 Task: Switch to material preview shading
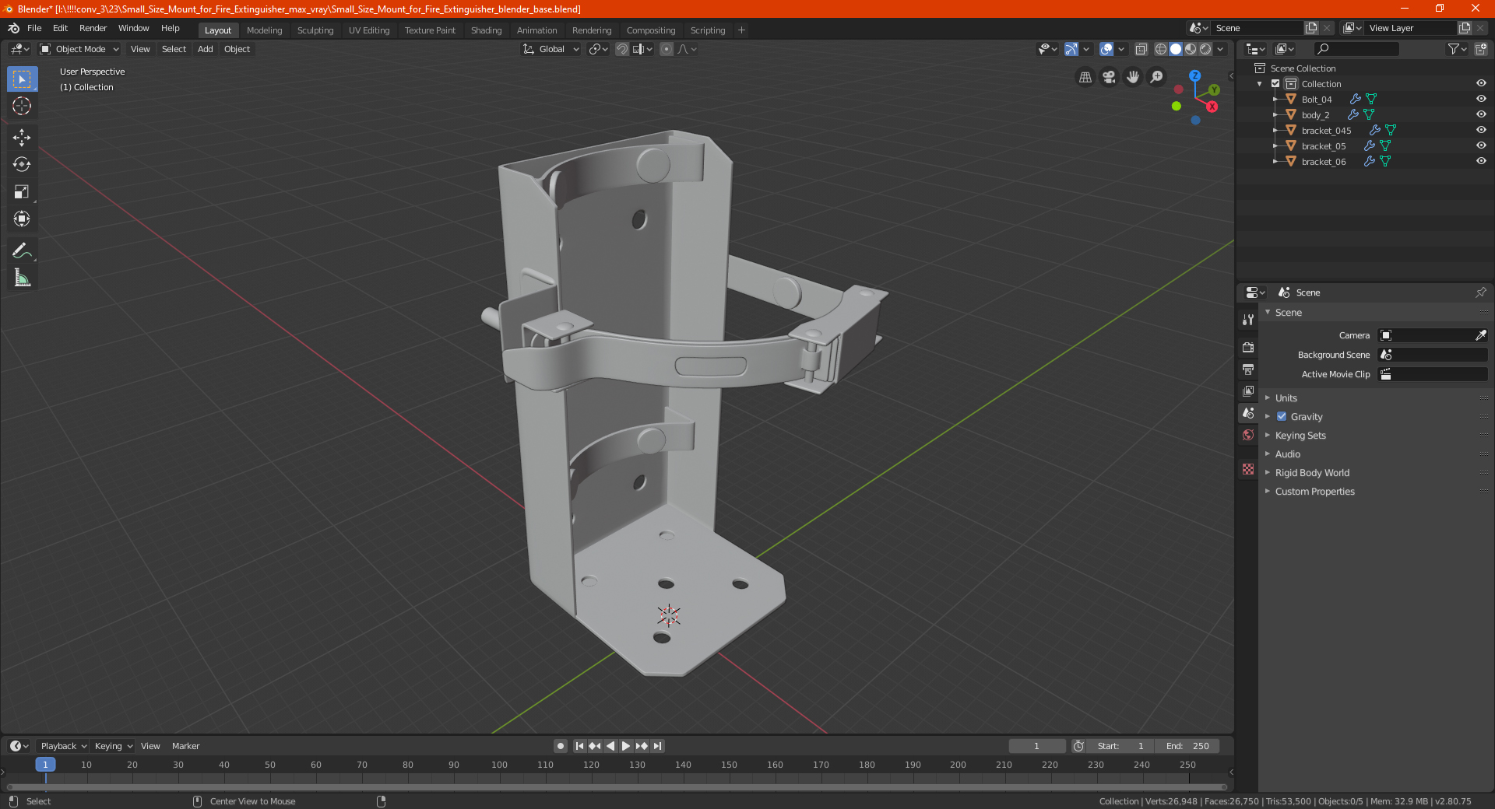1191,49
